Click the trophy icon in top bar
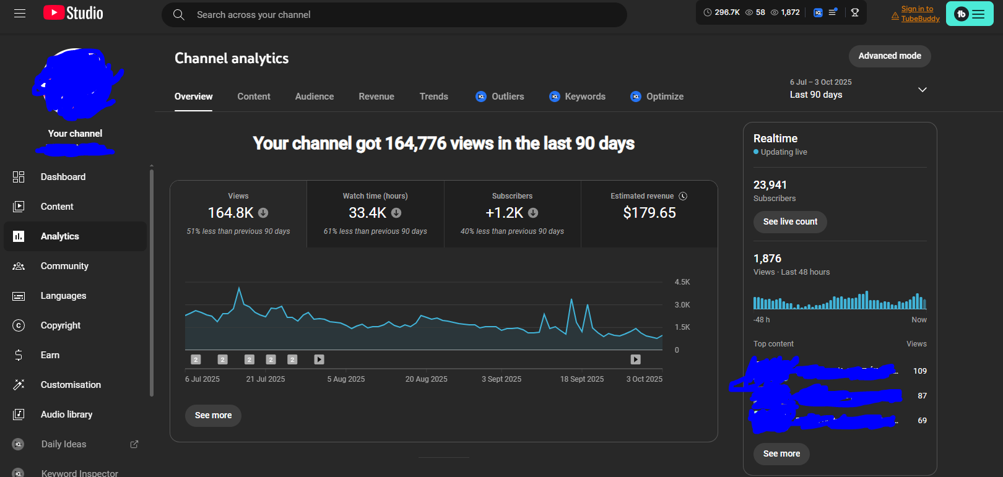This screenshot has width=1003, height=477. pos(855,12)
